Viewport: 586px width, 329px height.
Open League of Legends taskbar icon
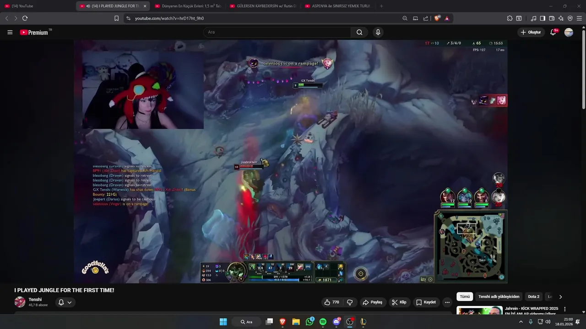coord(363,322)
